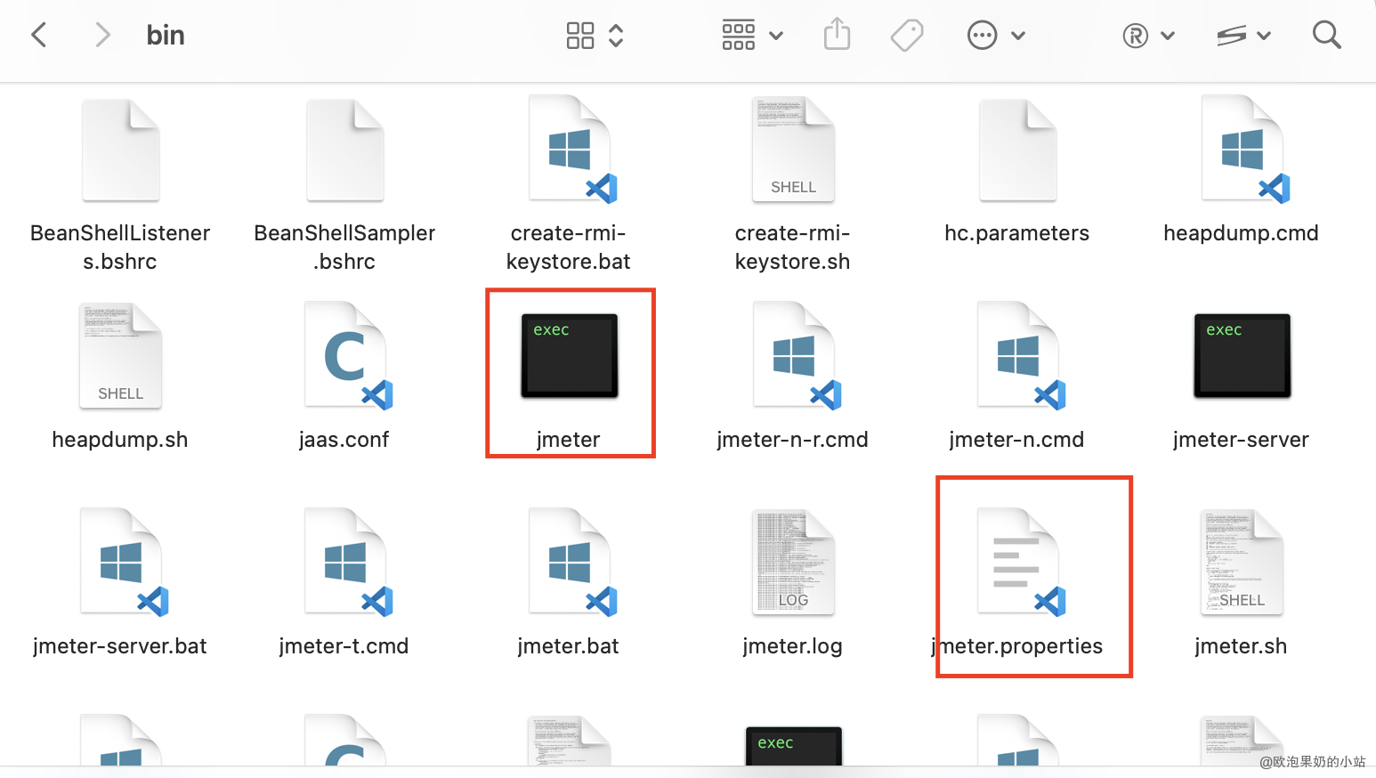Click the striped S toolbar icon

[1232, 36]
